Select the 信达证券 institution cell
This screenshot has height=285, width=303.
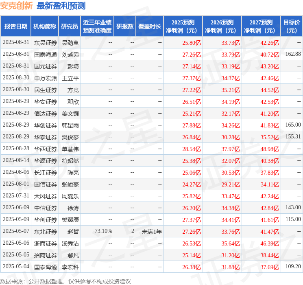click(x=46, y=114)
